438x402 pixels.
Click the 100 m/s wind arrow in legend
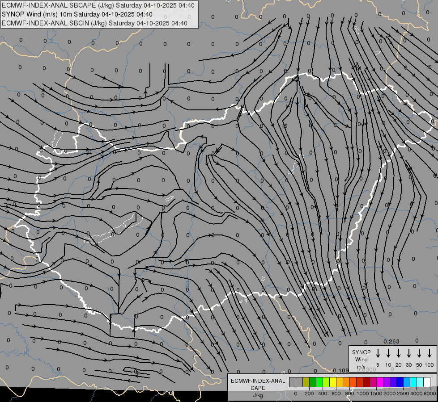point(429,353)
